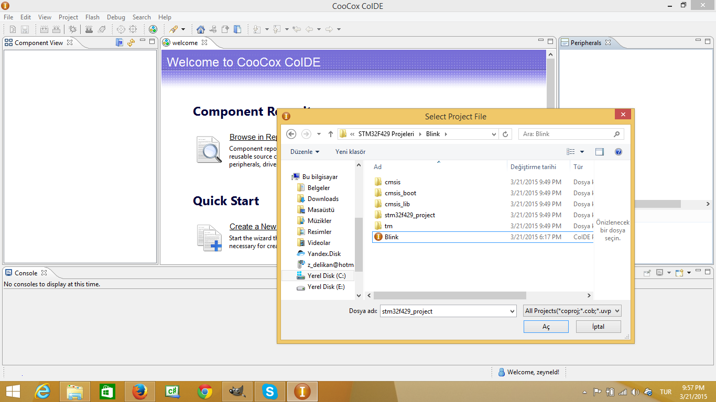This screenshot has height=402, width=716.
Task: Open the Skype taskbar icon
Action: 269,391
